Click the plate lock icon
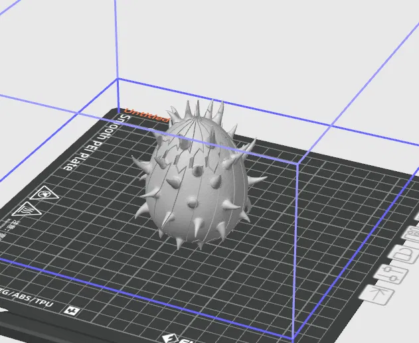Viewport: 419px width, 343px height. (404, 254)
